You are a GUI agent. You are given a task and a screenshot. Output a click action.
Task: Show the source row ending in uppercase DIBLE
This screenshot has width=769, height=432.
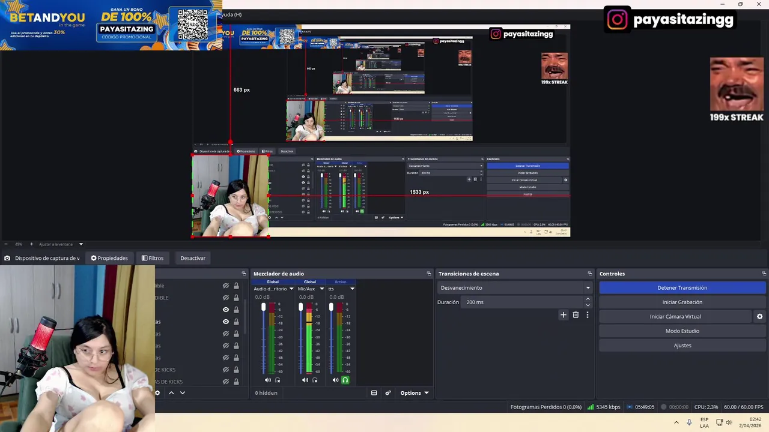226,298
